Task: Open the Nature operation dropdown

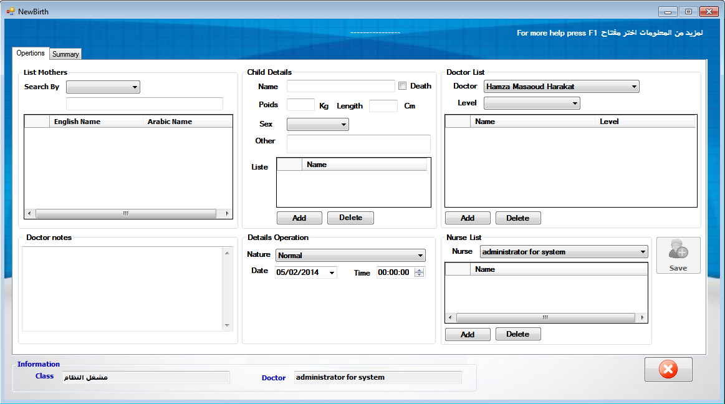Action: (x=350, y=255)
